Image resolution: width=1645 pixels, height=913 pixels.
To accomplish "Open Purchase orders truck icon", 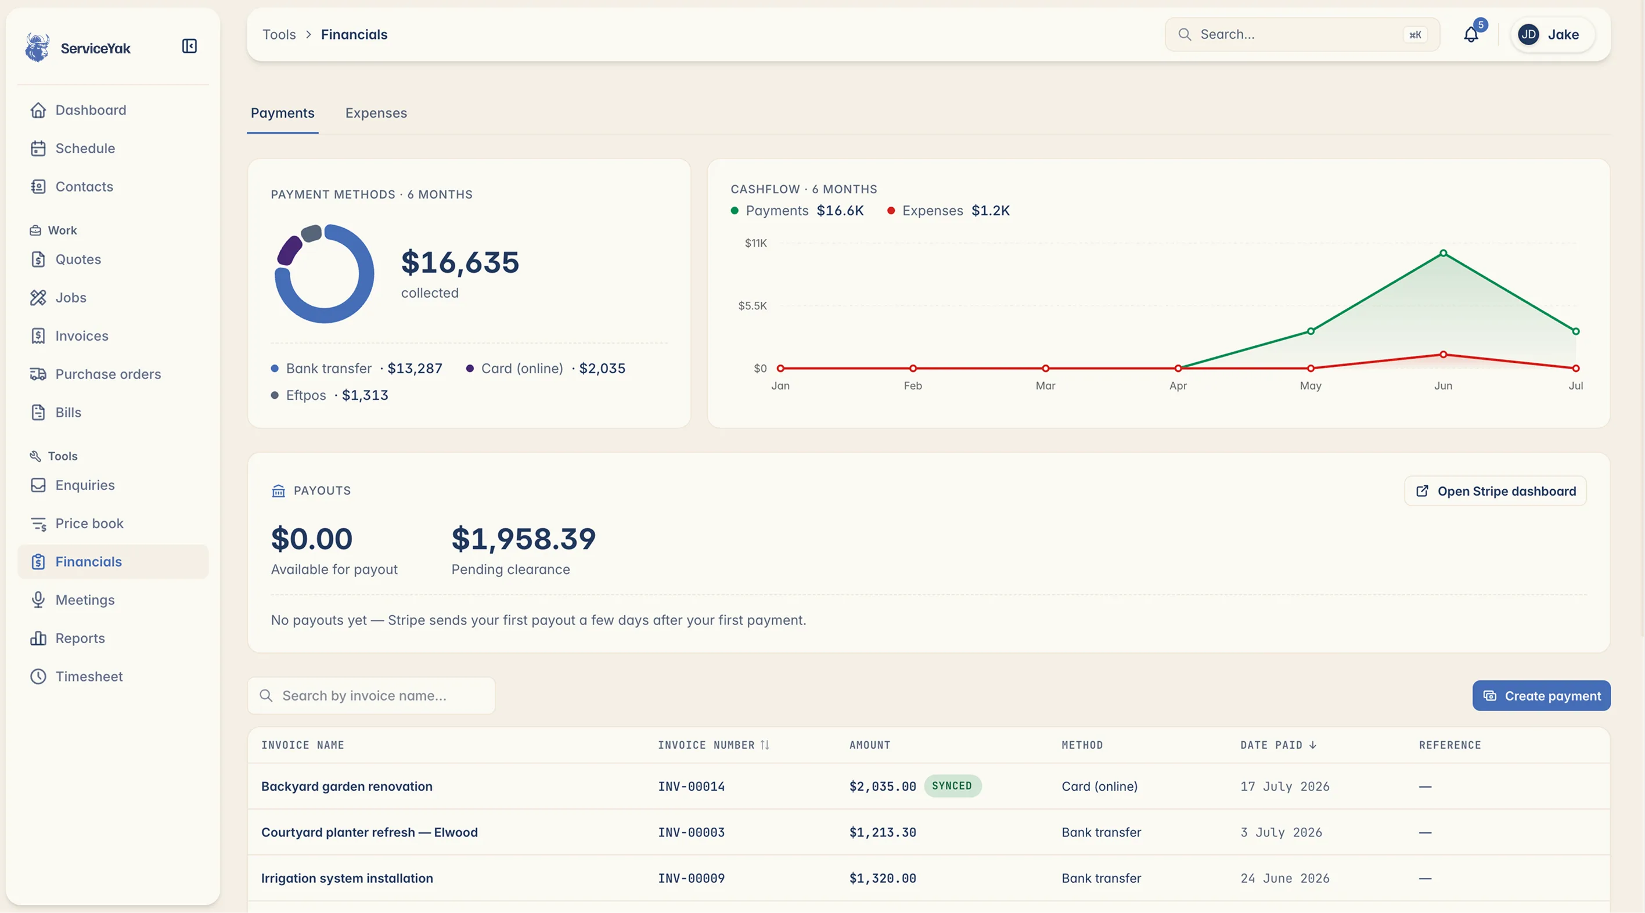I will [x=38, y=374].
